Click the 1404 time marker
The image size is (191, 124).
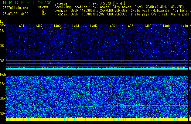pyautogui.click(x=75, y=26)
